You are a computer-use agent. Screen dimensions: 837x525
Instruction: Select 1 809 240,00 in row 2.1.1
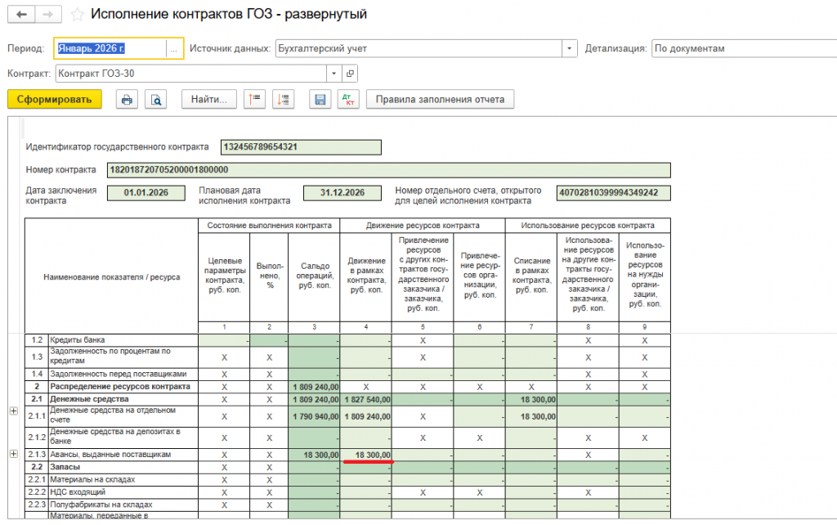pos(365,416)
